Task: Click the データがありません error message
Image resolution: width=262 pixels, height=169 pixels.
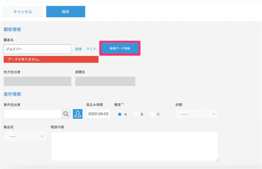Action: [x=51, y=59]
